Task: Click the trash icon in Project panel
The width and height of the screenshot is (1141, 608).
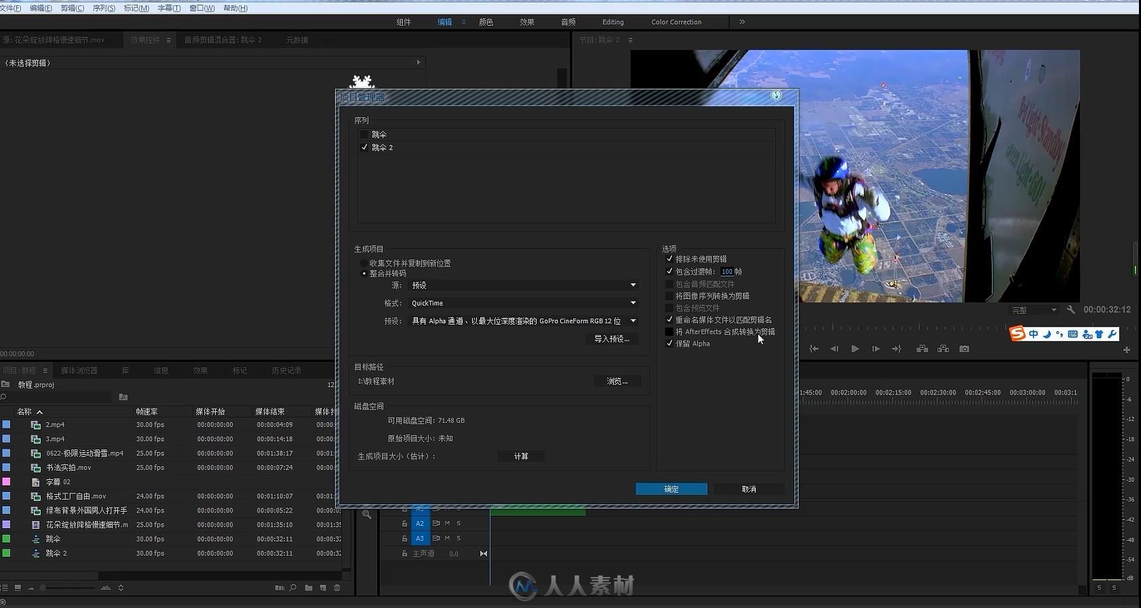Action: [x=337, y=588]
